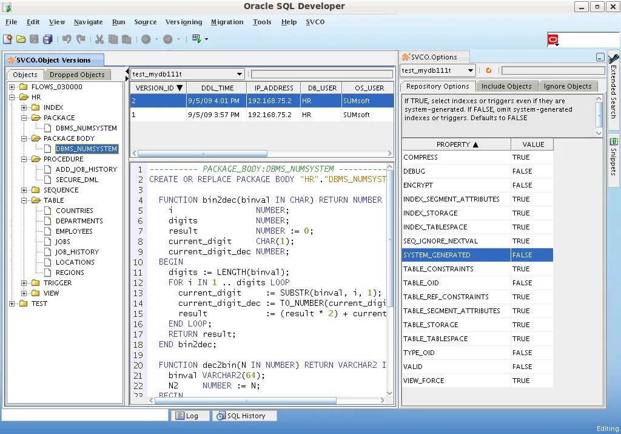Minimize the SVCO.Options panel
The width and height of the screenshot is (621, 434).
[600, 58]
